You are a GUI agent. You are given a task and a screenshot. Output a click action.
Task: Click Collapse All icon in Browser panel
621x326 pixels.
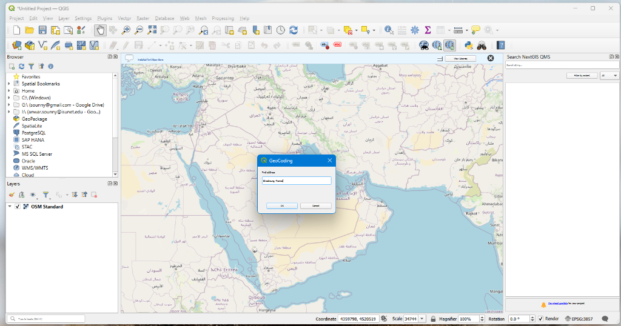[x=41, y=67]
